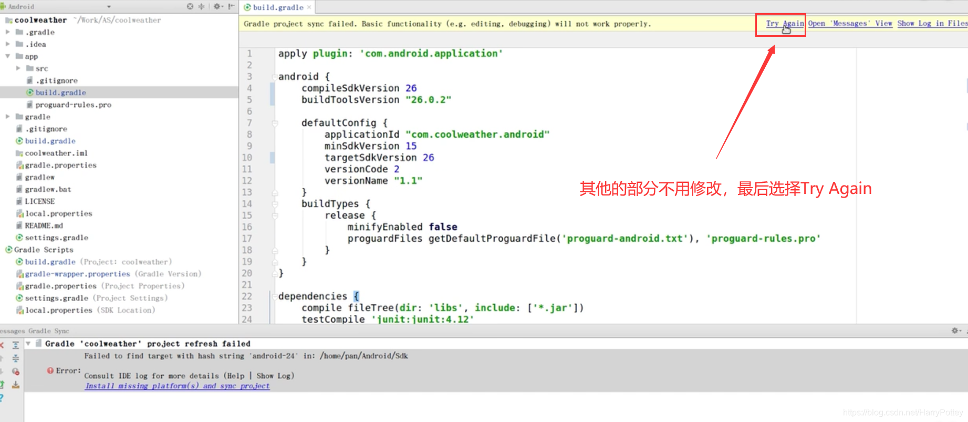Click the down-arrow next message icon

pos(2,372)
